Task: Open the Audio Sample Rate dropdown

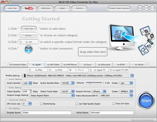Action: click(x=67, y=83)
